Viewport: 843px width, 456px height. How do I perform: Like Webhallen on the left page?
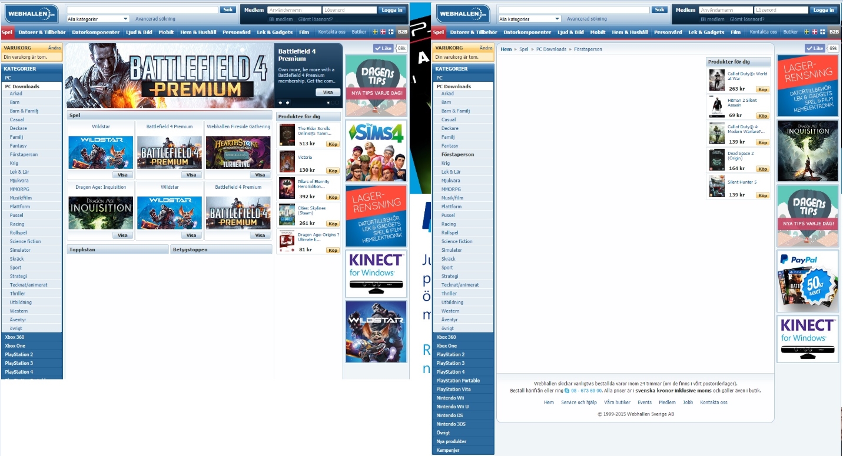click(x=383, y=48)
